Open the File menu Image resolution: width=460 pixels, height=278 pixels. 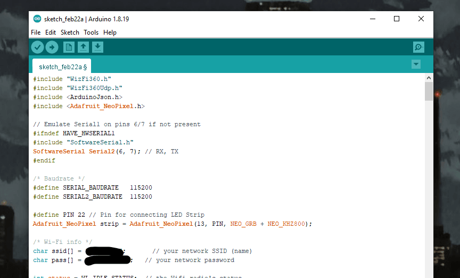coord(36,32)
